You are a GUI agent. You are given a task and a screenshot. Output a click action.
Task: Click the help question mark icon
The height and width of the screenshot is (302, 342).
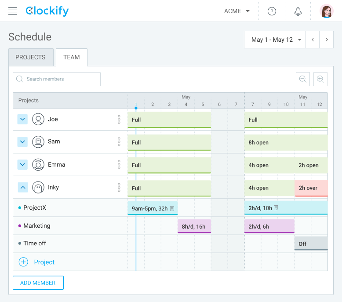point(272,11)
